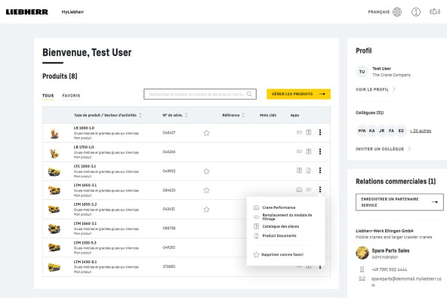This screenshot has height=298, width=447.
Task: Focus the product search input field
Action: (200, 94)
